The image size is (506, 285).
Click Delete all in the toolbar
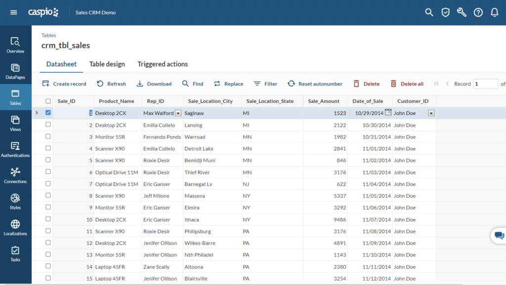point(407,84)
